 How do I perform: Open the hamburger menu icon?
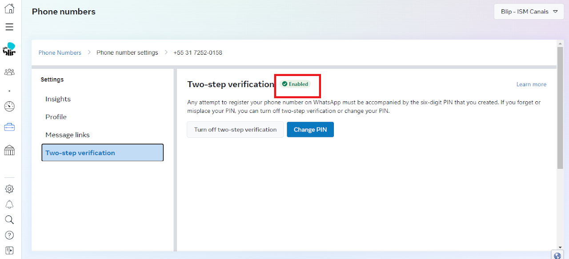(x=9, y=27)
